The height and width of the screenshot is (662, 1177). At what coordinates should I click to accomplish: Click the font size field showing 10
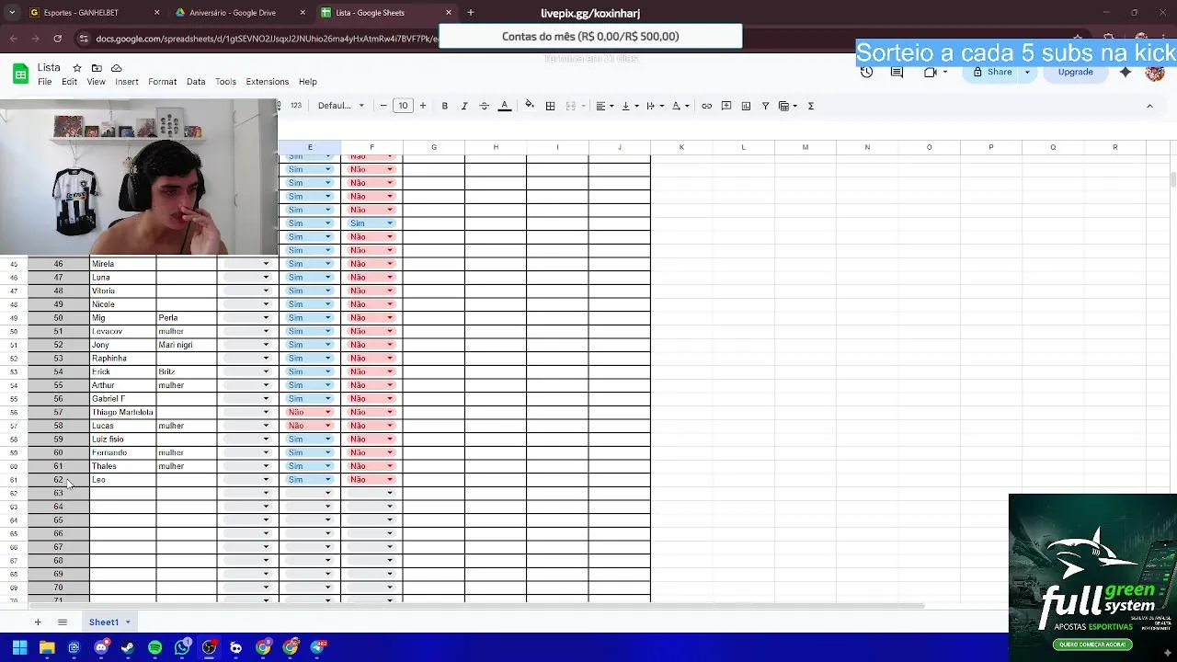pos(403,106)
